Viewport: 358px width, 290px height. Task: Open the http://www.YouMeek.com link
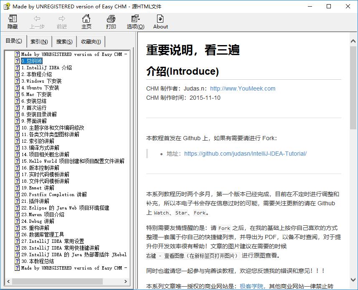click(x=243, y=88)
